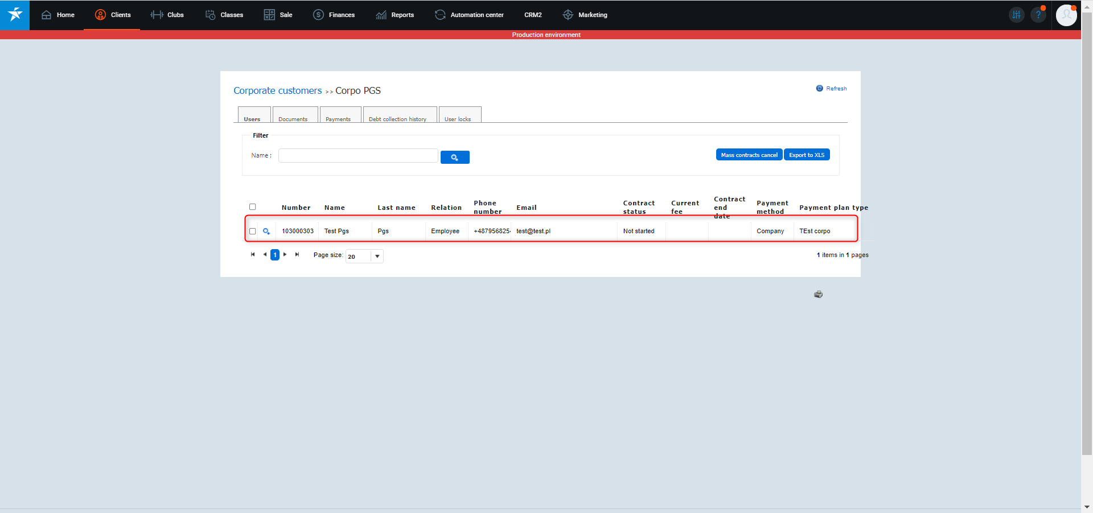Click the star logo in top-left corner
This screenshot has width=1093, height=513.
(x=15, y=15)
